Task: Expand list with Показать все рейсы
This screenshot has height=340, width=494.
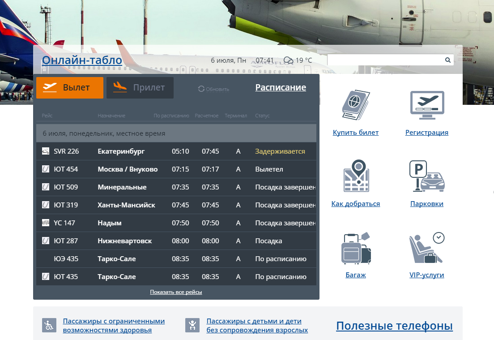Action: click(x=176, y=292)
